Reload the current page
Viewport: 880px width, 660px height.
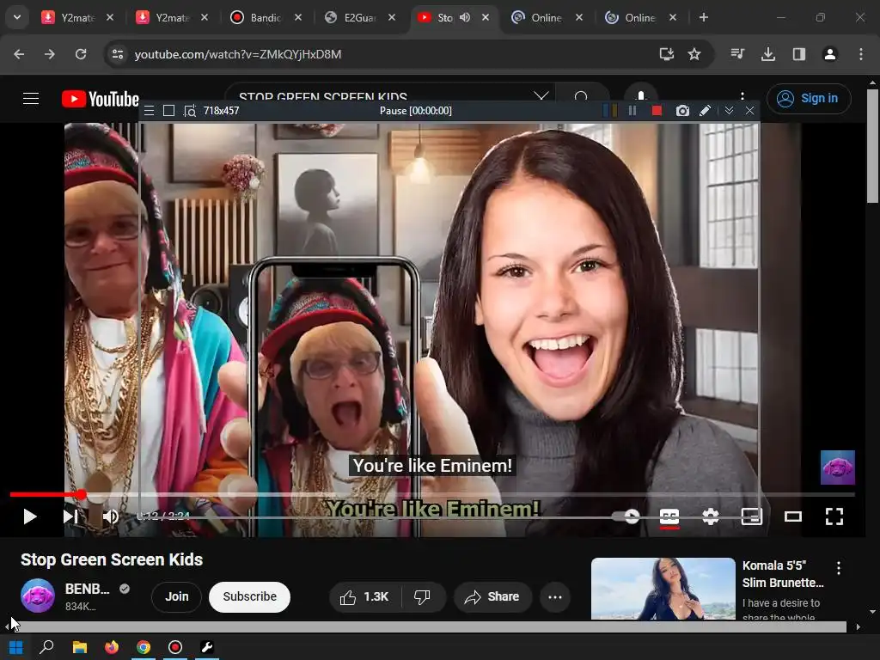[81, 54]
